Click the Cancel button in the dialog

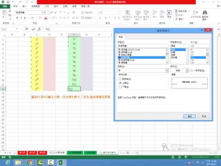tap(204, 116)
